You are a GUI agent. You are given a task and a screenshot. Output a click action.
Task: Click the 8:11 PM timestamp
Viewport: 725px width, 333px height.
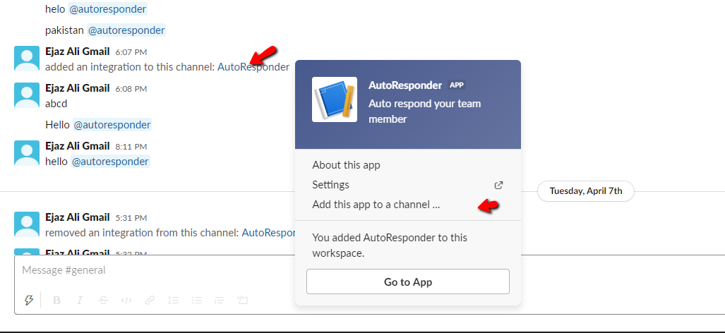click(131, 147)
